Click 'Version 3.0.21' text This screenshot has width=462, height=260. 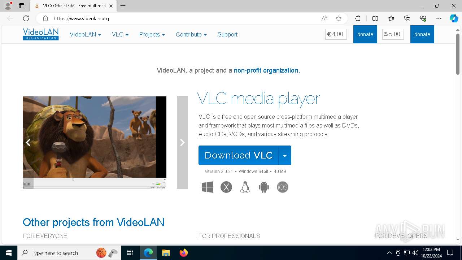219,172
